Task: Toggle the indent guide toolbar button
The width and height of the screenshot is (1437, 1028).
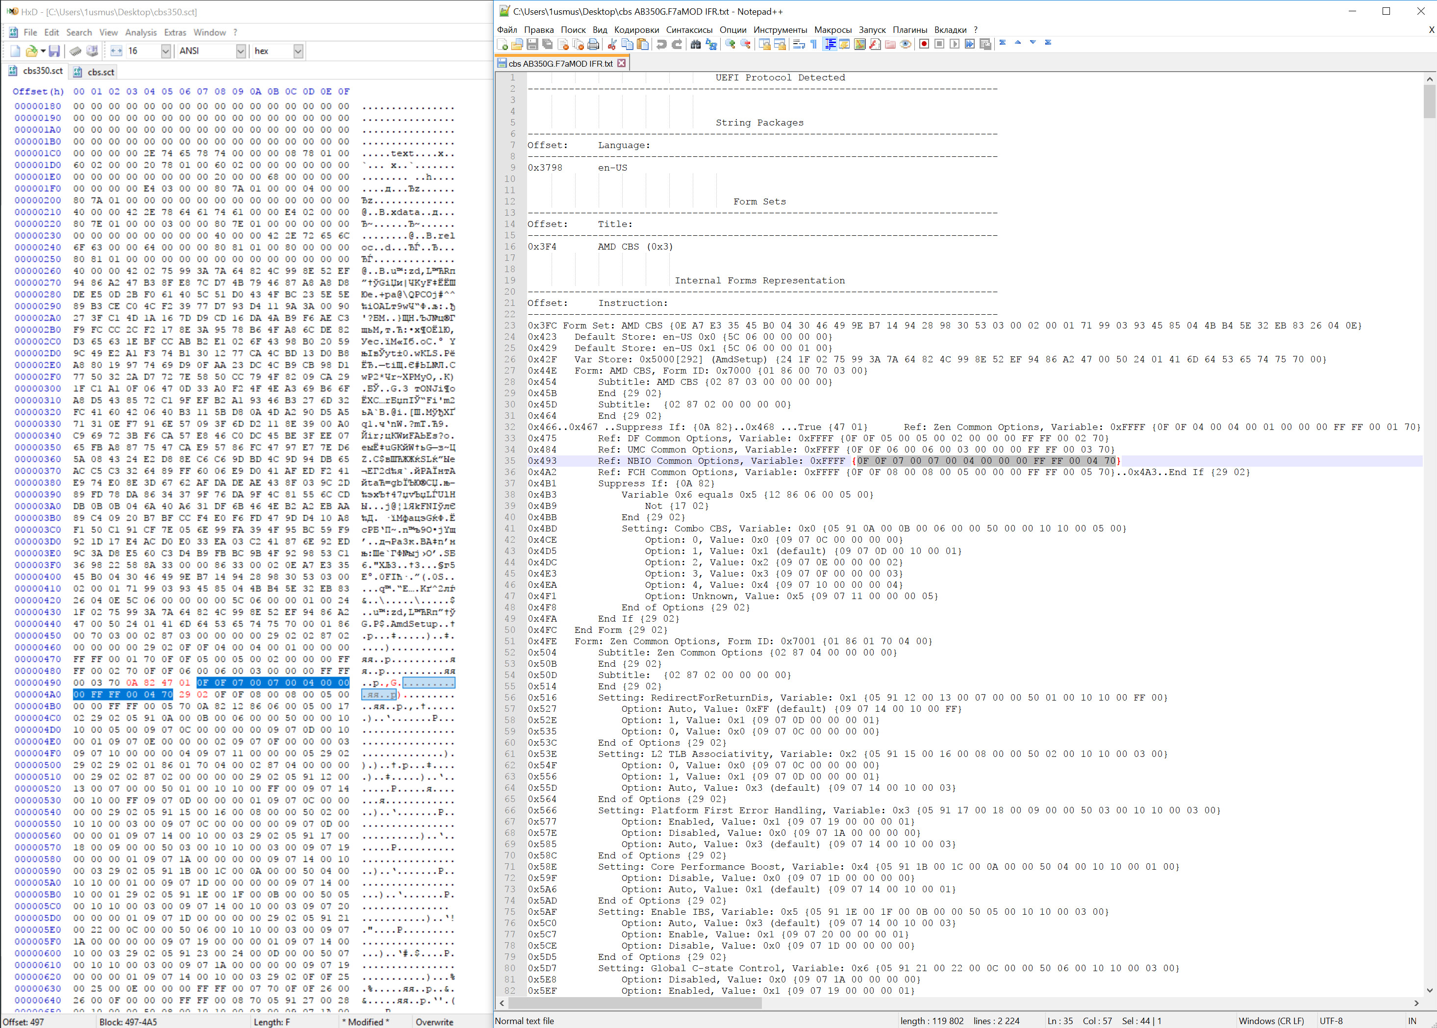Action: (x=830, y=44)
